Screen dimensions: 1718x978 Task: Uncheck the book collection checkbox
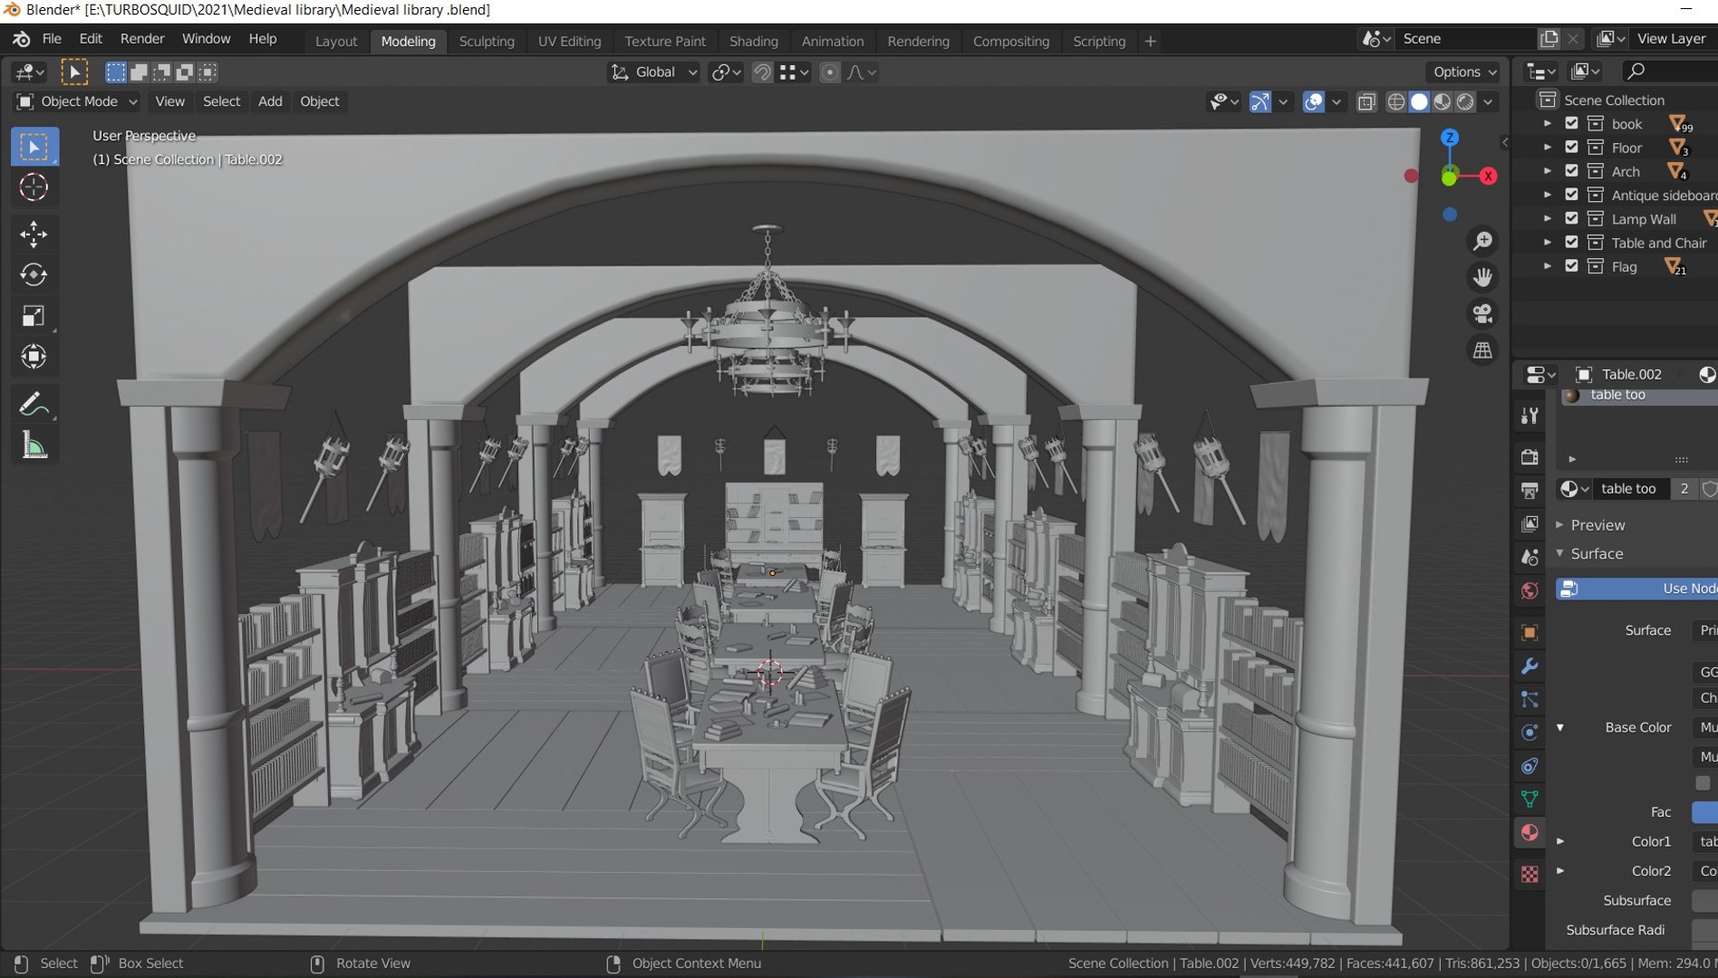[x=1572, y=123]
